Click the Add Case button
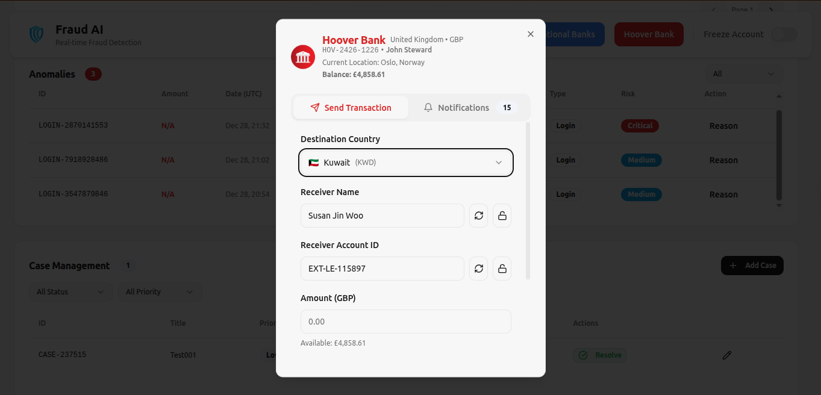The width and height of the screenshot is (821, 395). (752, 266)
